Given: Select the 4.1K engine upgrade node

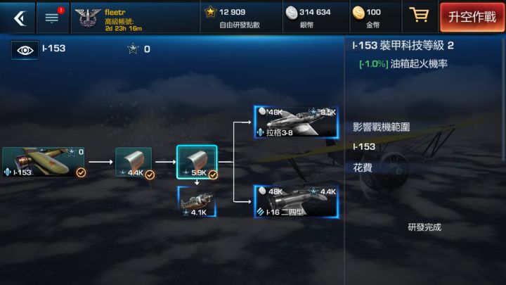Looking at the screenshot, I should pyautogui.click(x=197, y=202).
